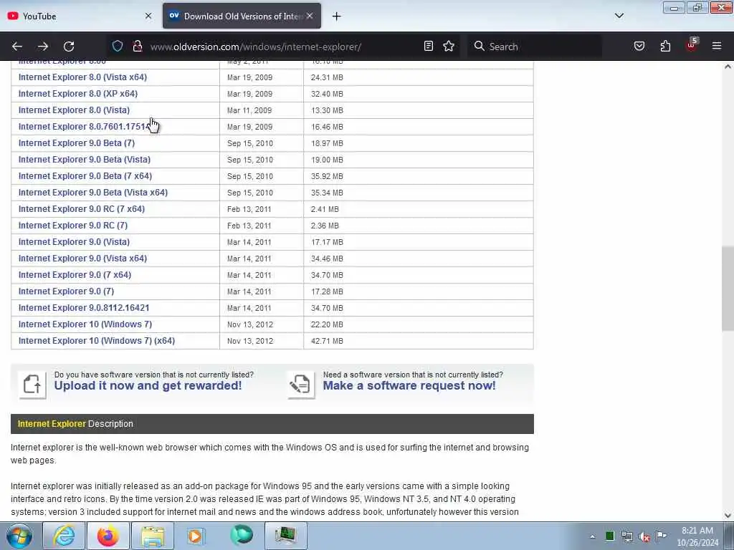Open Internet Explorer 9.0 Beta (Vista) link

tap(85, 160)
